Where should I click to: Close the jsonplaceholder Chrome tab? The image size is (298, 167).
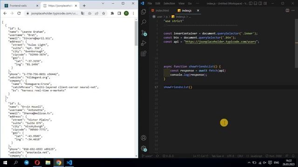(76, 6)
